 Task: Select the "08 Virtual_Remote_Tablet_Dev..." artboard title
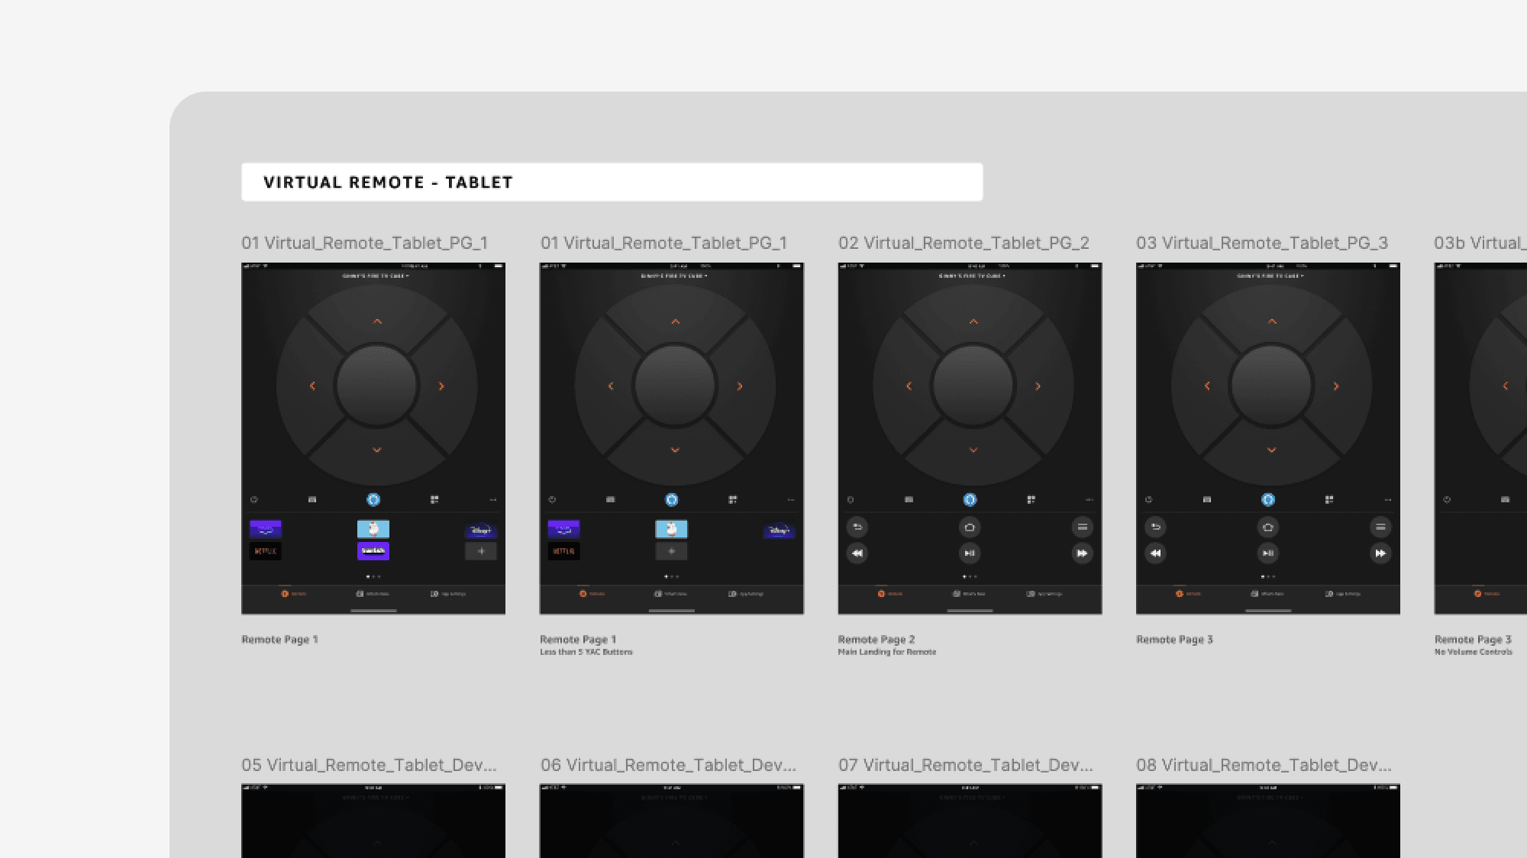[1264, 765]
